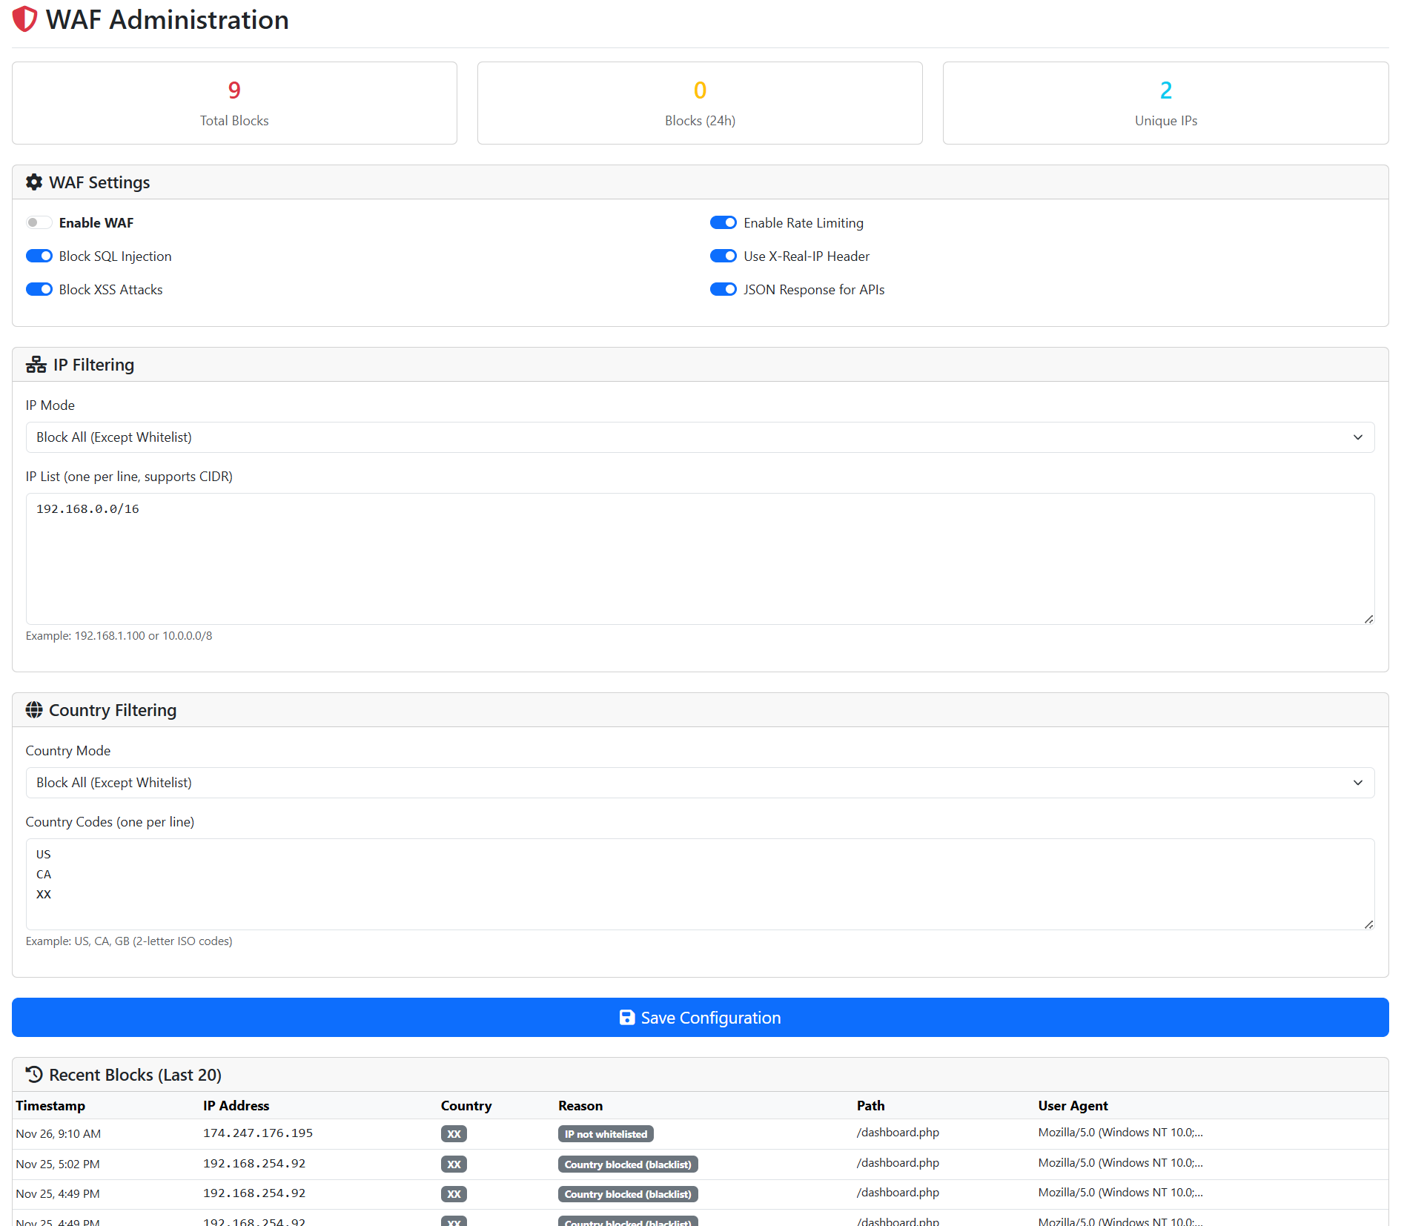Select the Unique IPs stat card
Screen dimensions: 1404x1226
coord(1165,103)
